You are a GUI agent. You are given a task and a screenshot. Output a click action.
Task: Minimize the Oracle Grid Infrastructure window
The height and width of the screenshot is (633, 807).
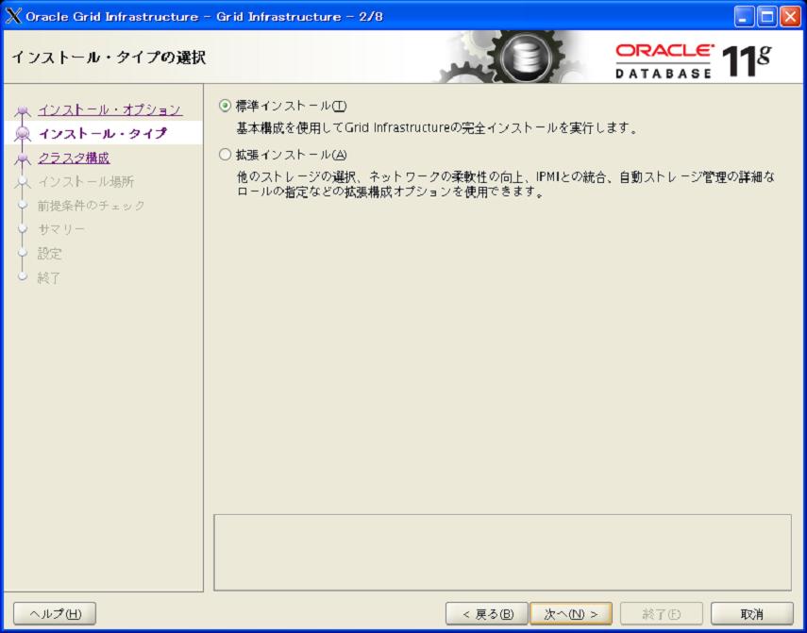[744, 17]
